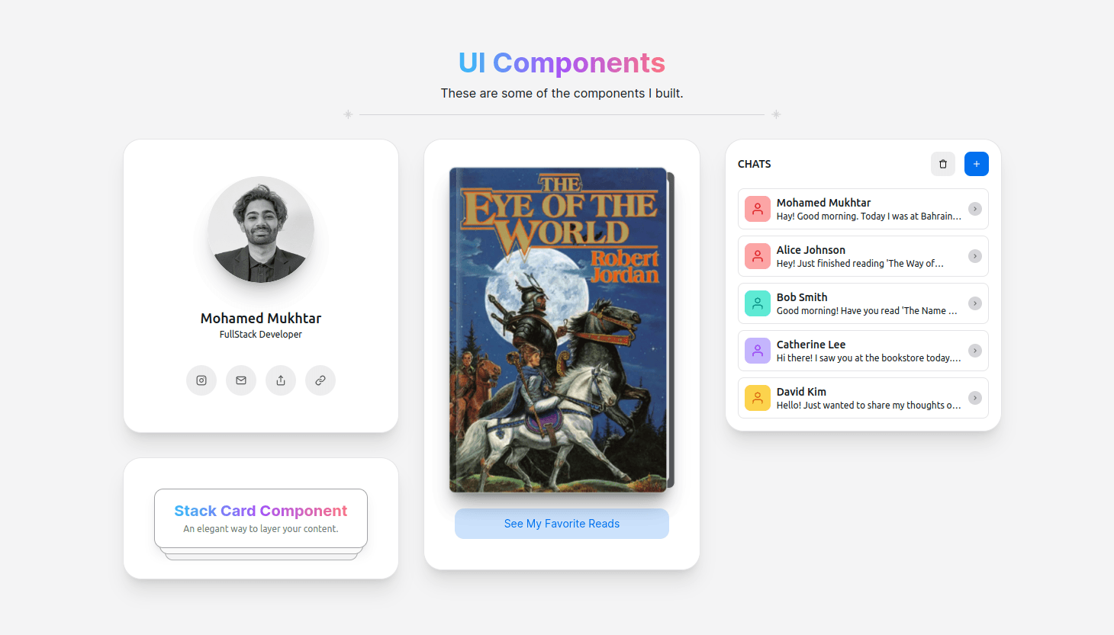Expand Mohamed Mukhtar chat with chevron arrow
The height and width of the screenshot is (635, 1114).
(975, 209)
